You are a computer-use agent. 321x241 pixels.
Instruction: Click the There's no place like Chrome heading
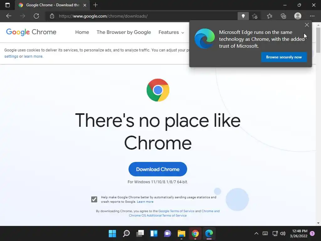[158, 131]
